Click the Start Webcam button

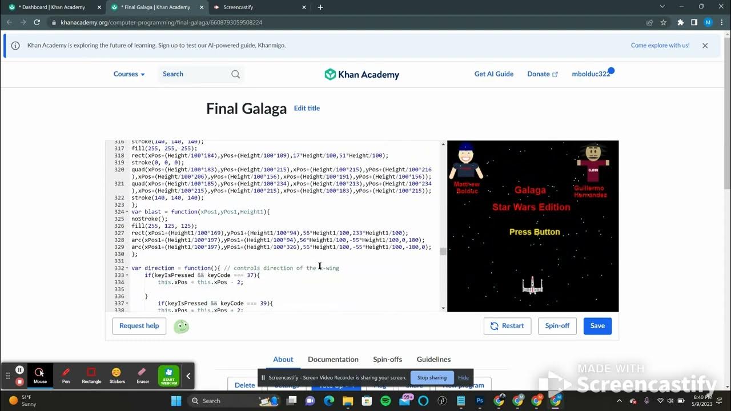point(168,376)
